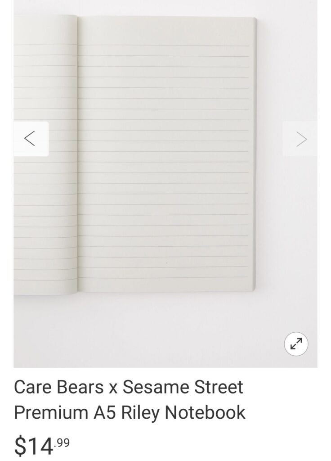Click the "$14" dollar amount
The image size is (331, 461).
click(x=34, y=446)
